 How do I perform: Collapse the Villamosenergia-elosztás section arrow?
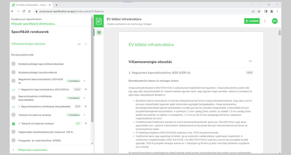86,44
